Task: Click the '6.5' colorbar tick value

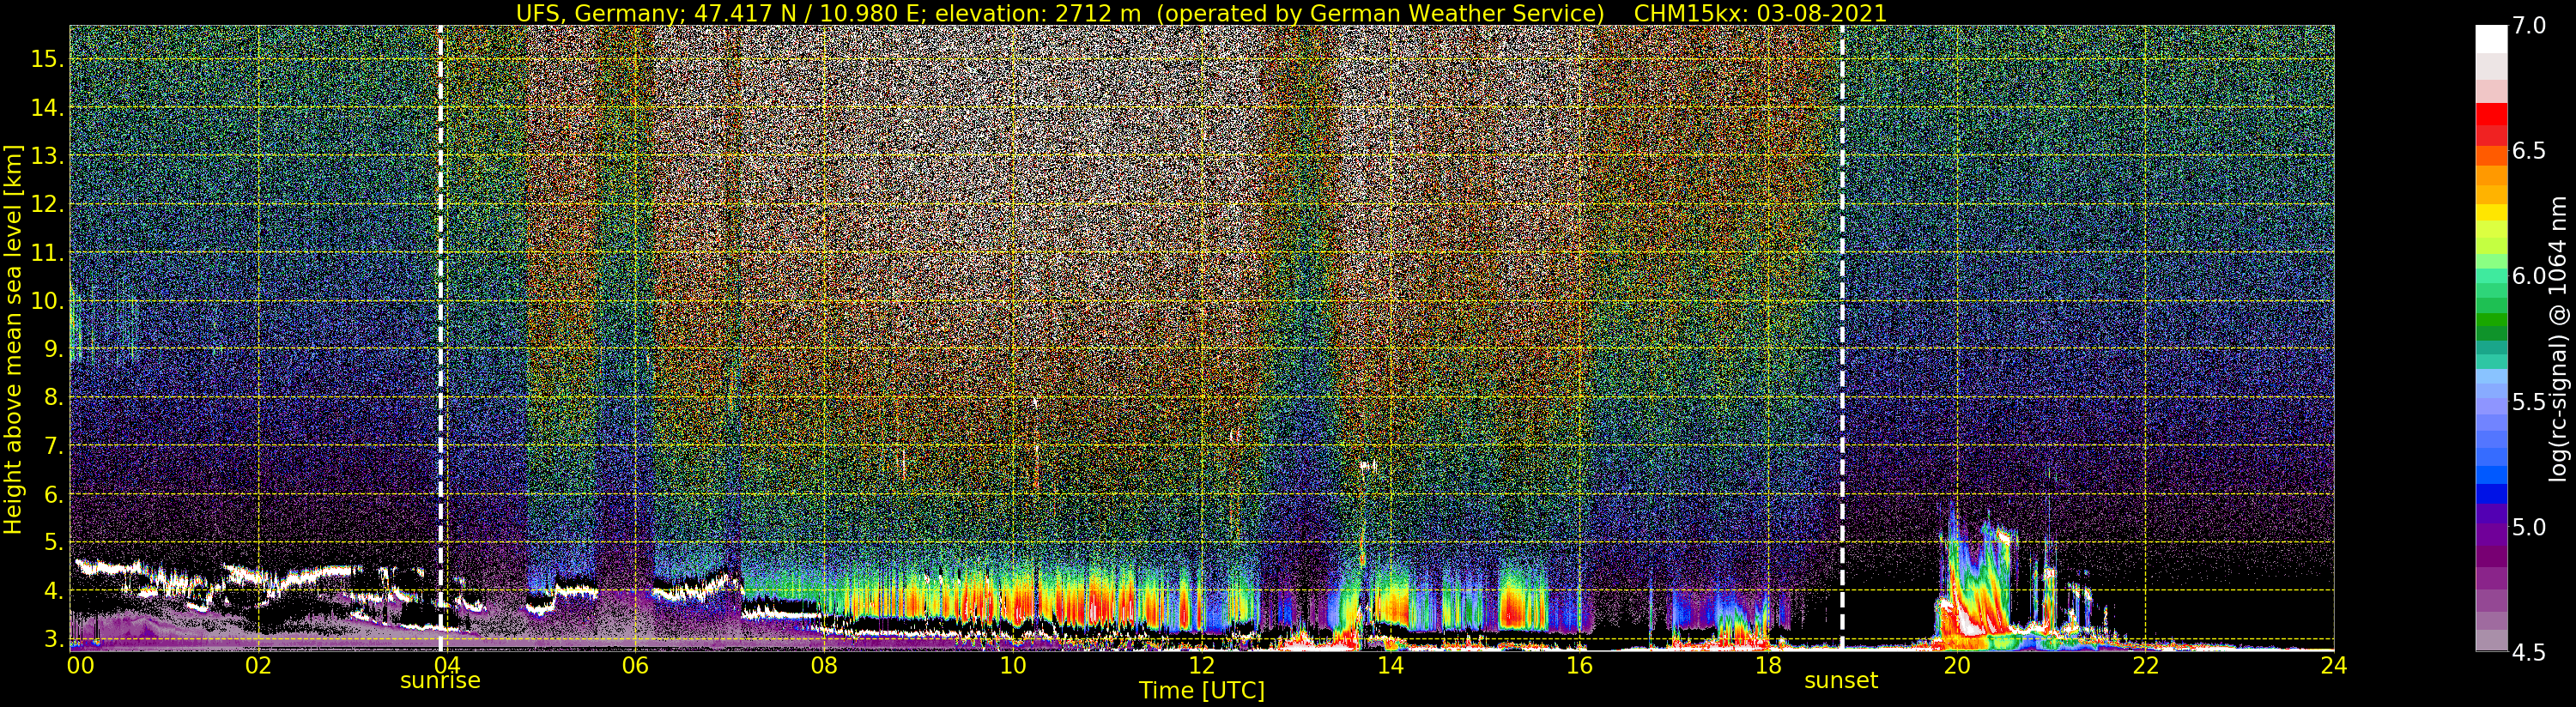Action: coord(2529,152)
